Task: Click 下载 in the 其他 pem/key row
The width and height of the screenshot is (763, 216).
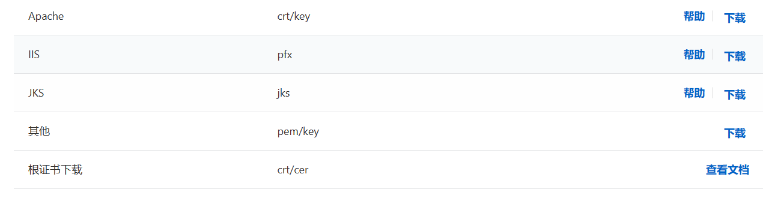Action: pos(735,133)
